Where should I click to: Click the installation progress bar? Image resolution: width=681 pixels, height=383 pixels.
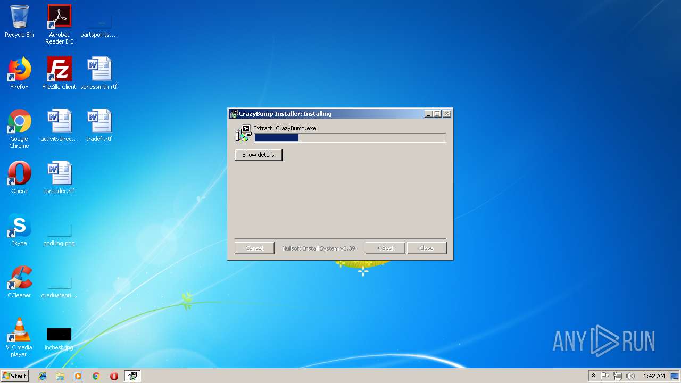pos(350,138)
